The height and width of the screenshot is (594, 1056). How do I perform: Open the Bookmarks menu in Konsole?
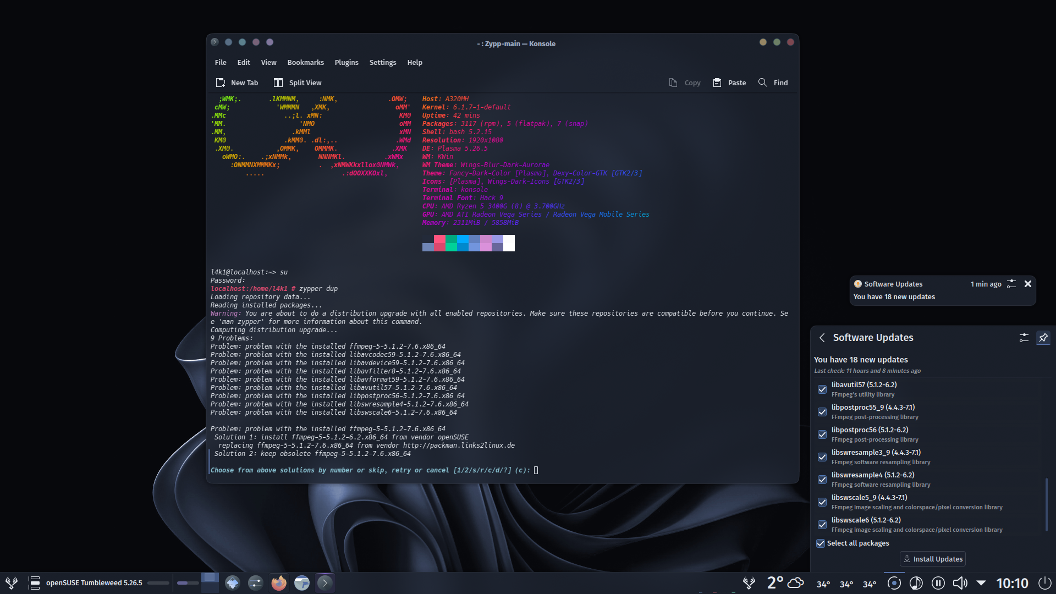pyautogui.click(x=305, y=62)
